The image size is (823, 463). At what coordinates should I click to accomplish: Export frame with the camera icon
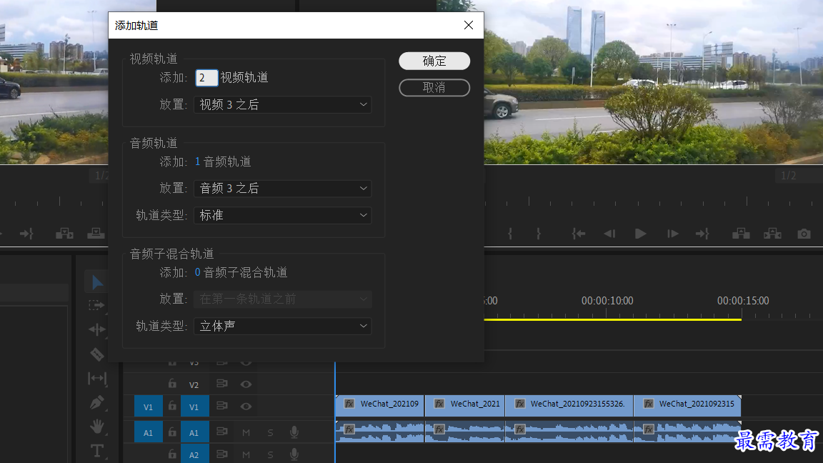pyautogui.click(x=804, y=234)
